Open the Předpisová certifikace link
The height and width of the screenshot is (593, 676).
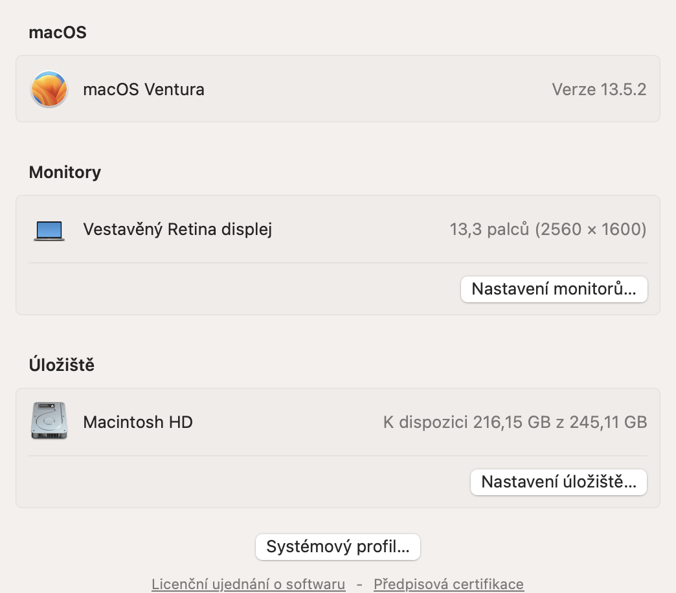point(448,584)
